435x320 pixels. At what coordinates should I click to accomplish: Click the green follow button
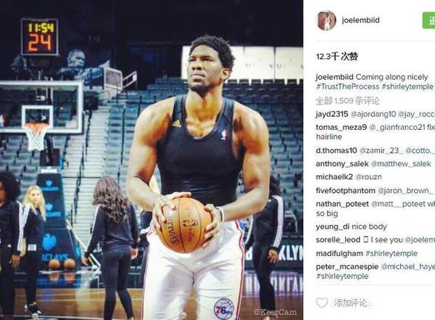click(429, 20)
